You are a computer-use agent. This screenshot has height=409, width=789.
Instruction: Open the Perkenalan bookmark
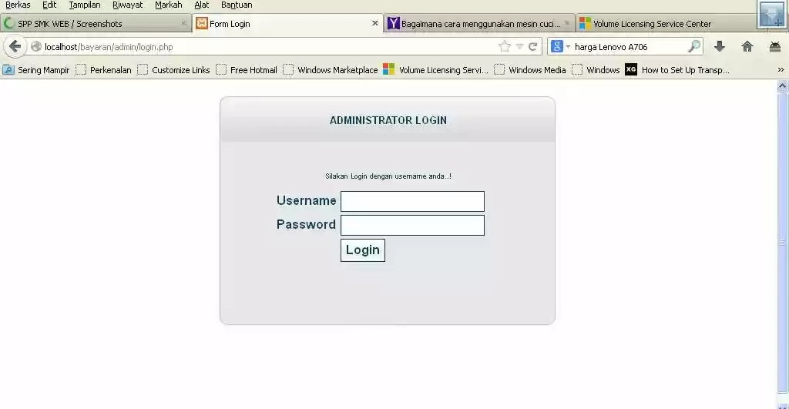pos(104,70)
